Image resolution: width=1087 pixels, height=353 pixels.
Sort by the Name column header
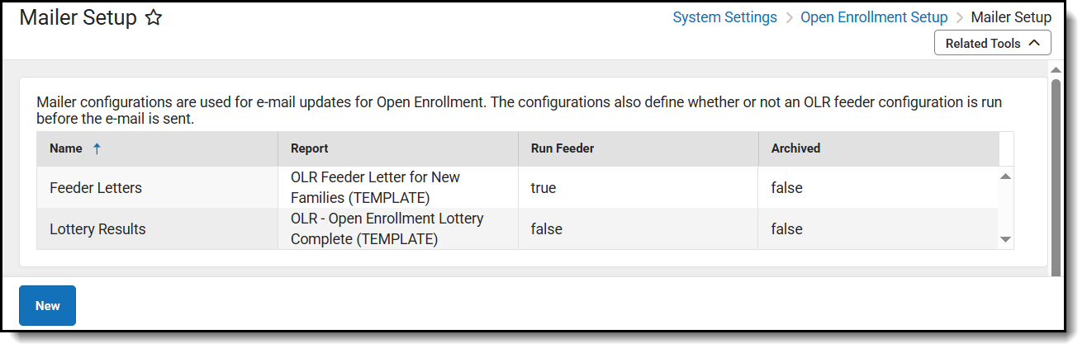pos(66,148)
